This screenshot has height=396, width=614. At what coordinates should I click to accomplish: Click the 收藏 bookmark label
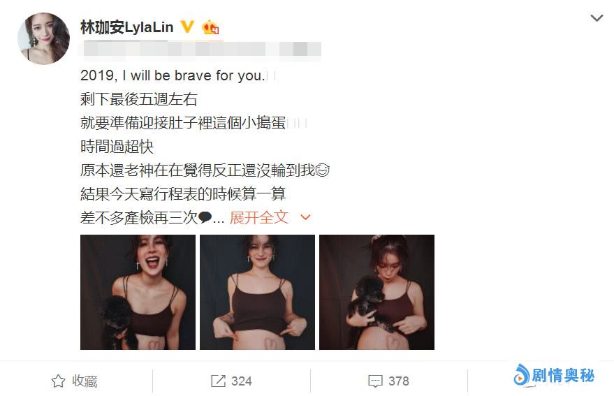point(85,381)
